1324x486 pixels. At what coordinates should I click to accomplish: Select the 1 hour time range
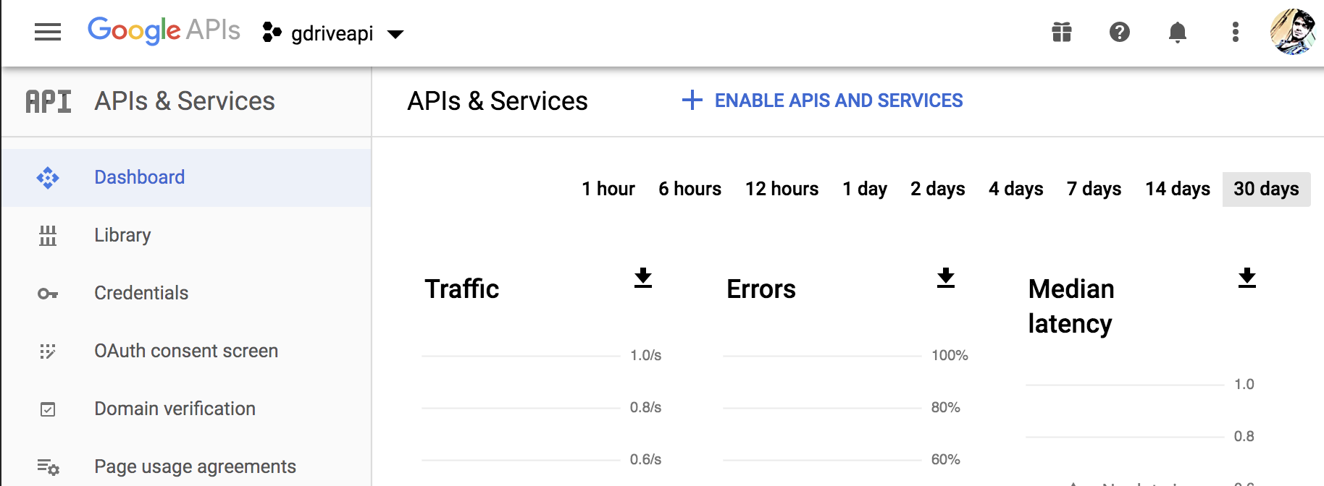pyautogui.click(x=608, y=189)
